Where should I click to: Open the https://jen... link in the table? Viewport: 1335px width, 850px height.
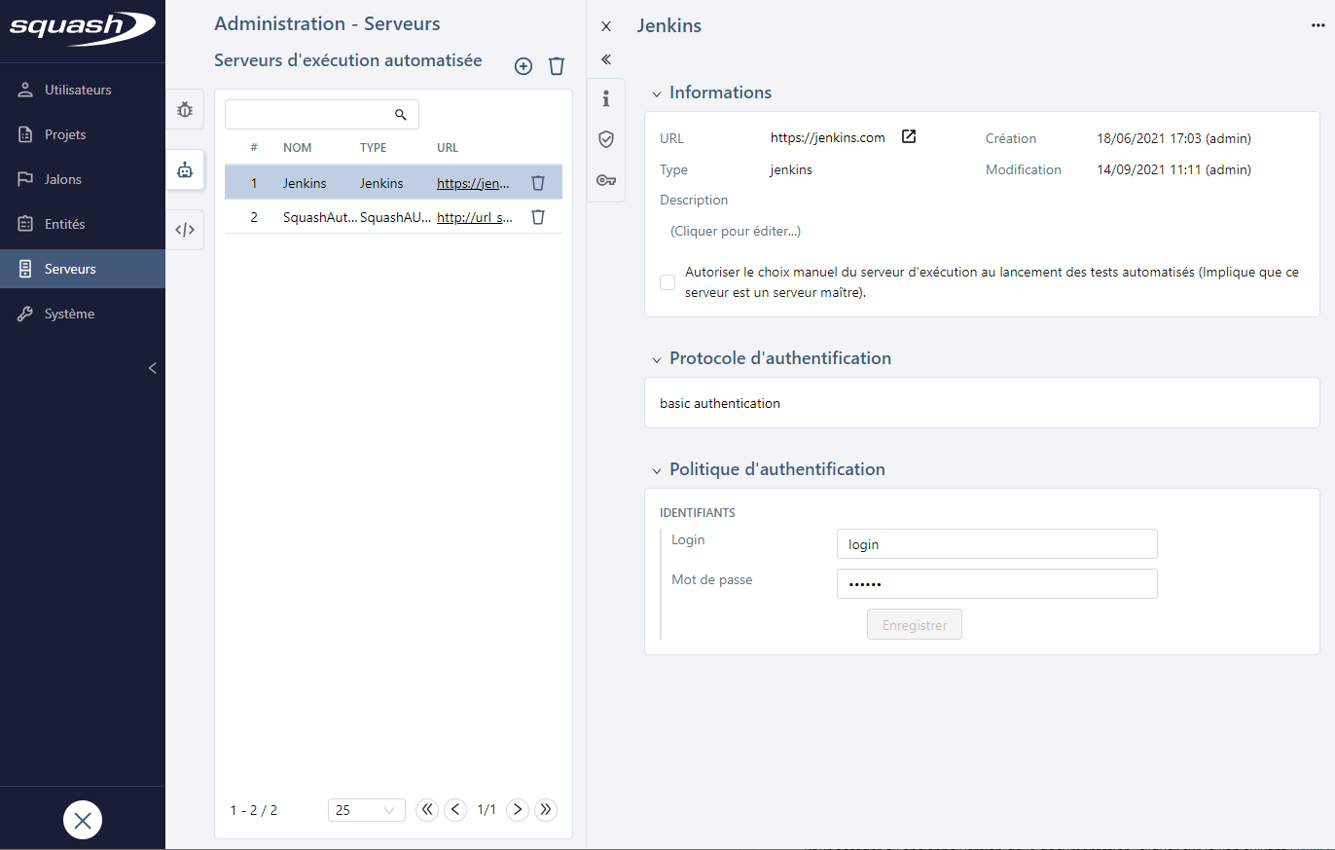point(474,183)
